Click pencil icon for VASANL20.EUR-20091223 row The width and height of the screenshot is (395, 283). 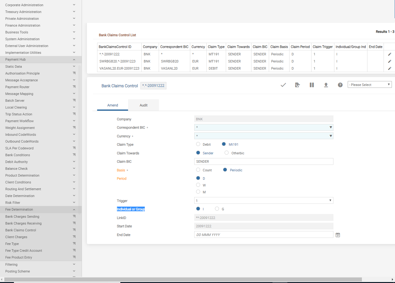coord(389,68)
